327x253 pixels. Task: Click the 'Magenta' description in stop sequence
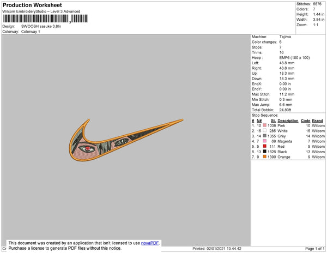pos(284,141)
